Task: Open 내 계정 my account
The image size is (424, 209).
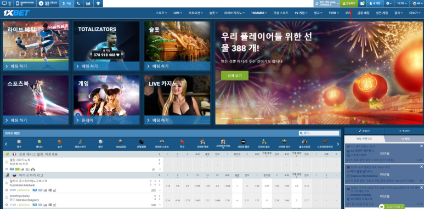Action: pyautogui.click(x=375, y=3)
